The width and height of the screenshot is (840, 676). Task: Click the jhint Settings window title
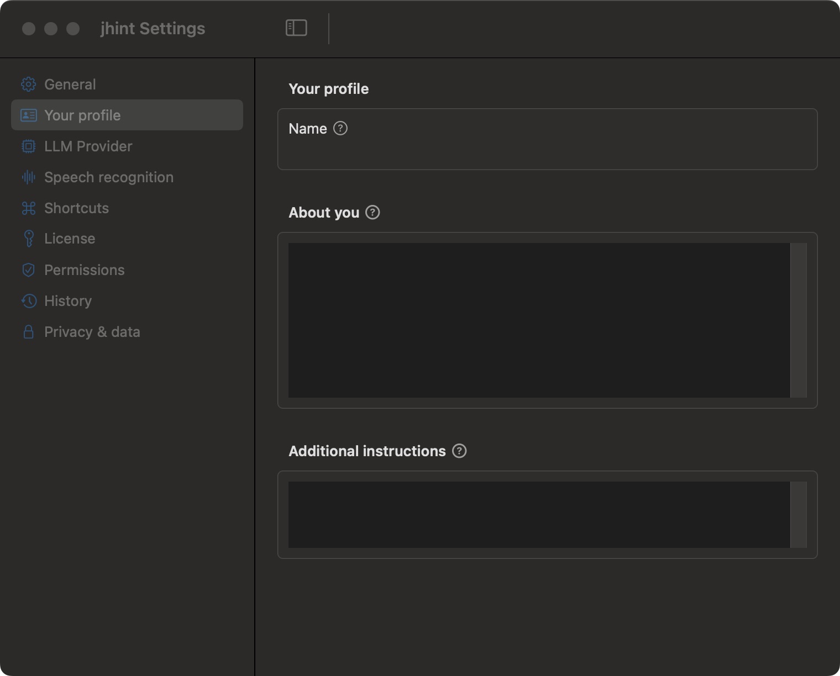click(x=153, y=28)
